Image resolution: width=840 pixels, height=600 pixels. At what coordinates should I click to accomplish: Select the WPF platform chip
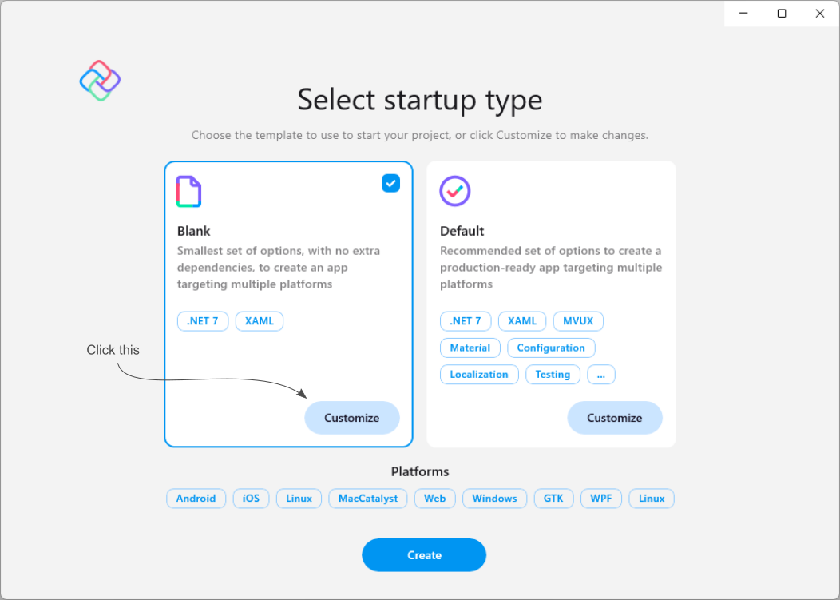click(600, 499)
